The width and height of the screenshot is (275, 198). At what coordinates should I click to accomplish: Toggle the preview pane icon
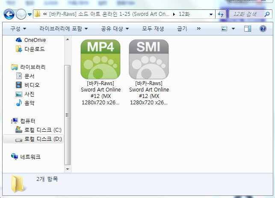[248, 29]
